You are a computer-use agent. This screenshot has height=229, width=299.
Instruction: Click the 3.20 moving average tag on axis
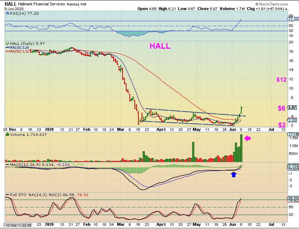tap(292, 120)
